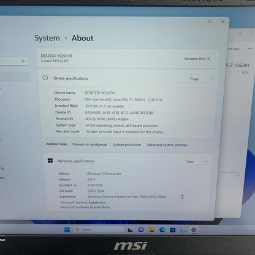Open Microsoft Store taskbar icon
Viewport: 255px width, 255px height.
pos(173,230)
